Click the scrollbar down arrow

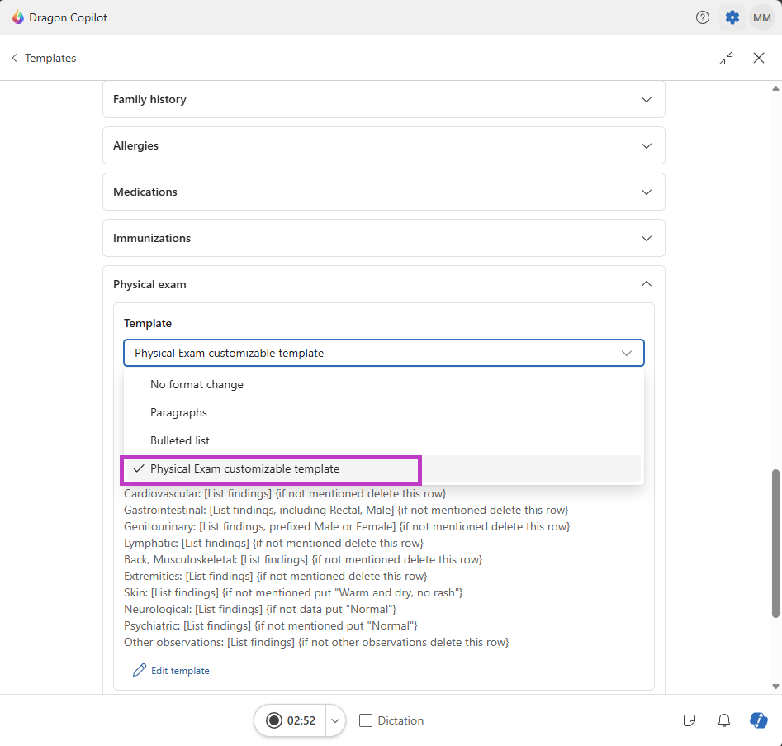tap(775, 687)
